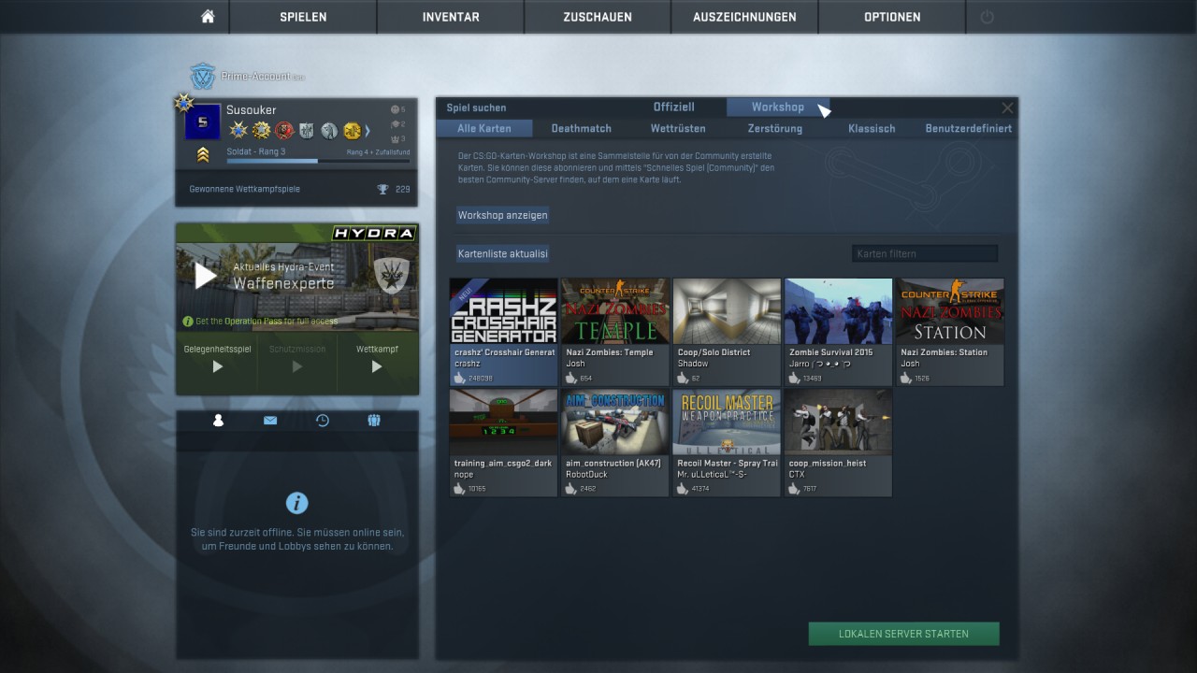Open the INVENTAR menu
Viewport: 1197px width, 673px height.
(x=451, y=17)
